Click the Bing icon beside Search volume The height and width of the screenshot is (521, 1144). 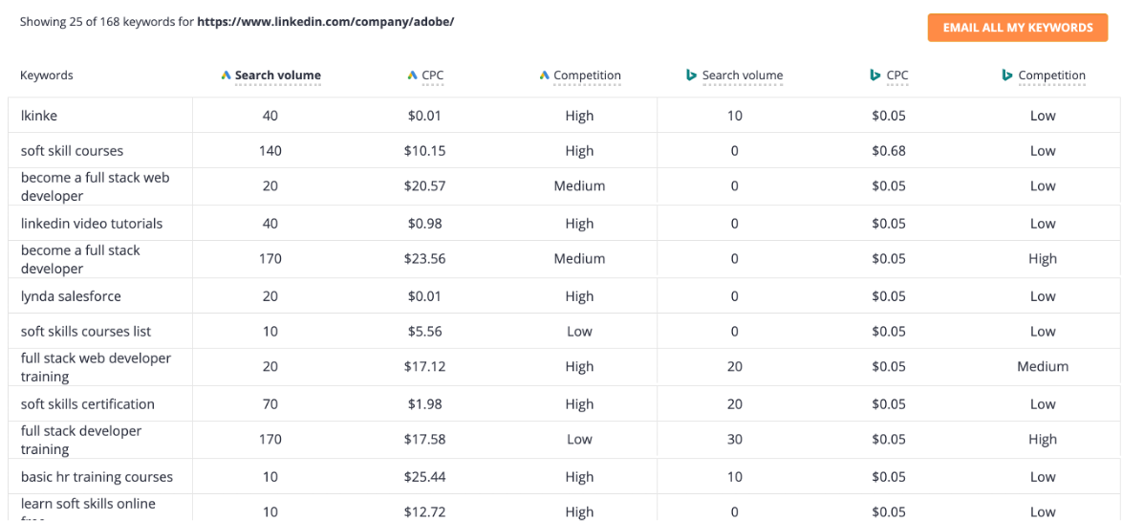(691, 76)
